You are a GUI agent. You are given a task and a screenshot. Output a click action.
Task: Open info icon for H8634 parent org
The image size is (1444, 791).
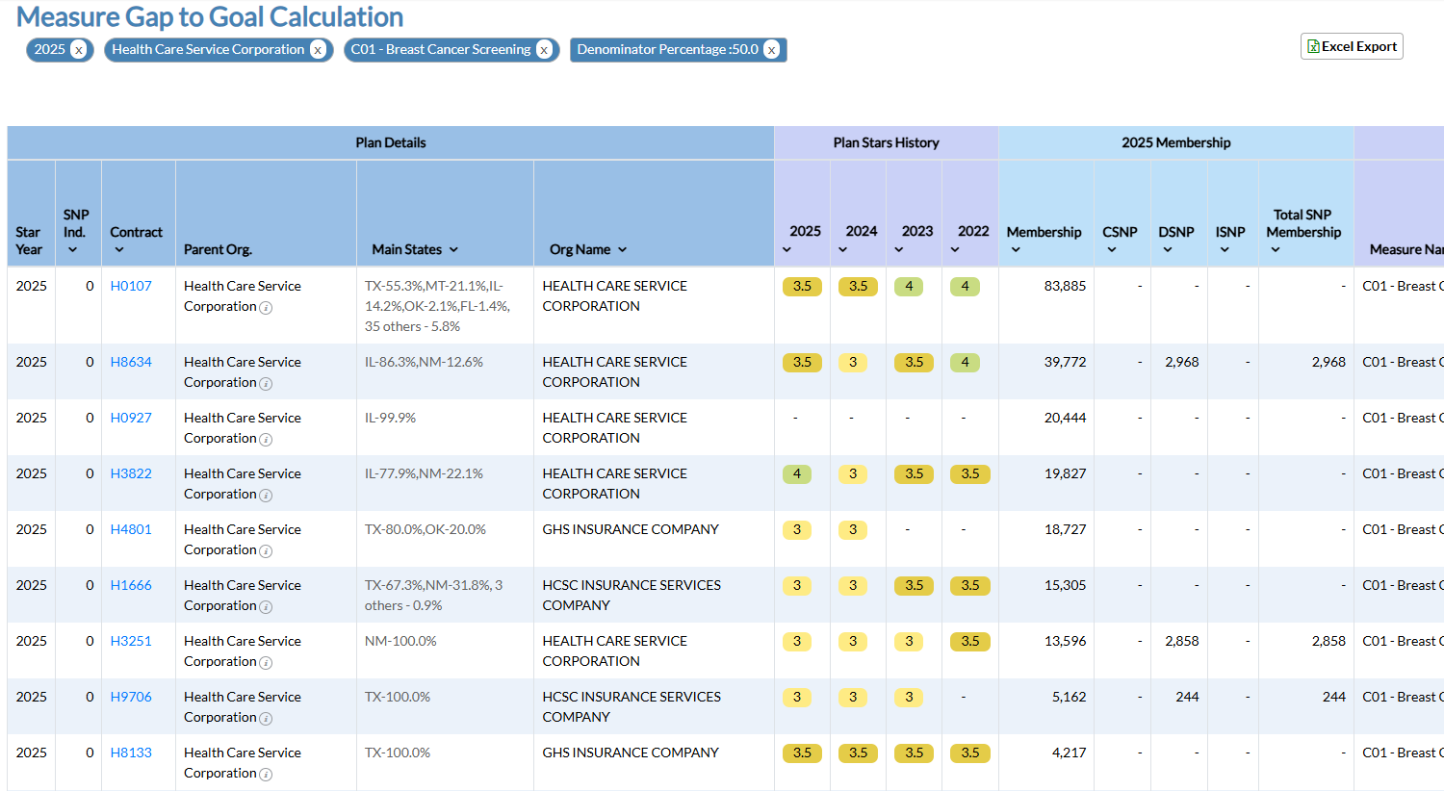pyautogui.click(x=266, y=384)
